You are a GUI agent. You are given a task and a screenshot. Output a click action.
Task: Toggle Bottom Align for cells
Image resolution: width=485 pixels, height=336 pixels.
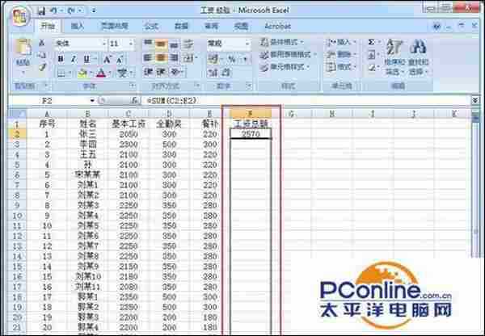[x=174, y=44]
